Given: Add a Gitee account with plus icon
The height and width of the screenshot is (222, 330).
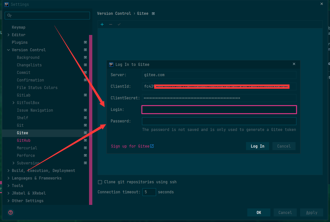Looking at the screenshot, I should [x=102, y=24].
